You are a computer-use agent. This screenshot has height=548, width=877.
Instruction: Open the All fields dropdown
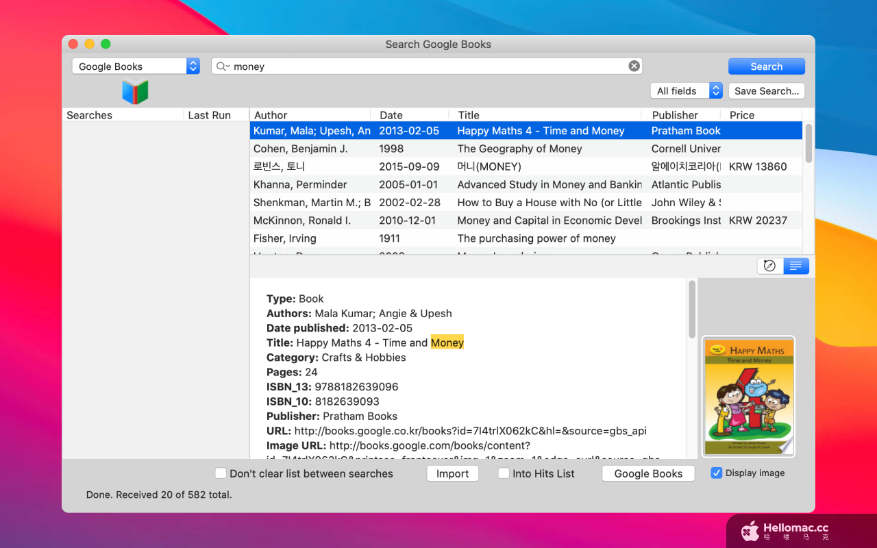tap(687, 91)
